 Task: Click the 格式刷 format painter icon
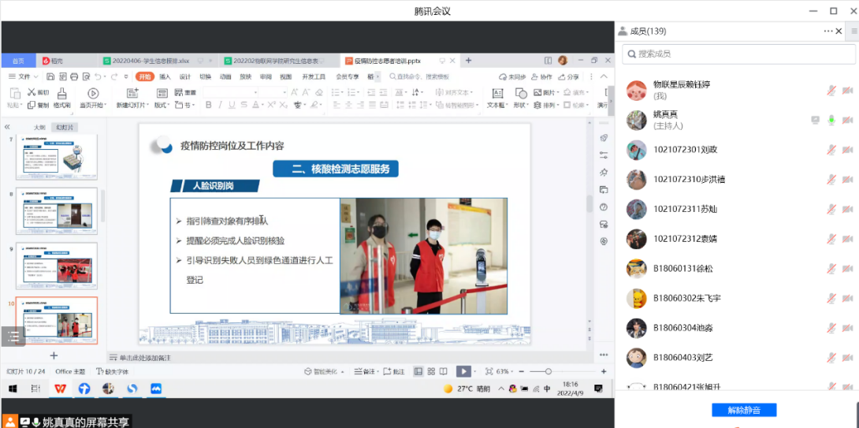[x=61, y=93]
